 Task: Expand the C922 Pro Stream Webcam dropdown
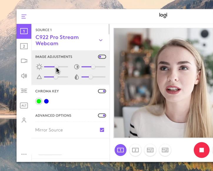coord(101,40)
